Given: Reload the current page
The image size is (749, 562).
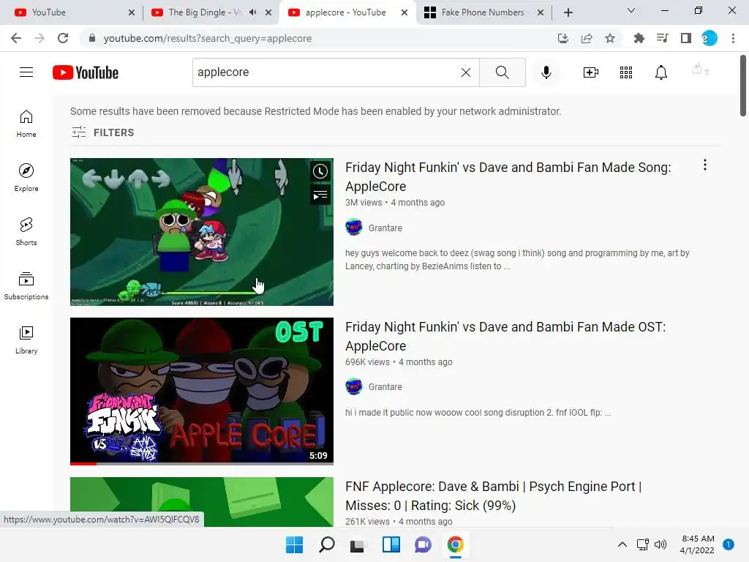Looking at the screenshot, I should click(x=63, y=38).
